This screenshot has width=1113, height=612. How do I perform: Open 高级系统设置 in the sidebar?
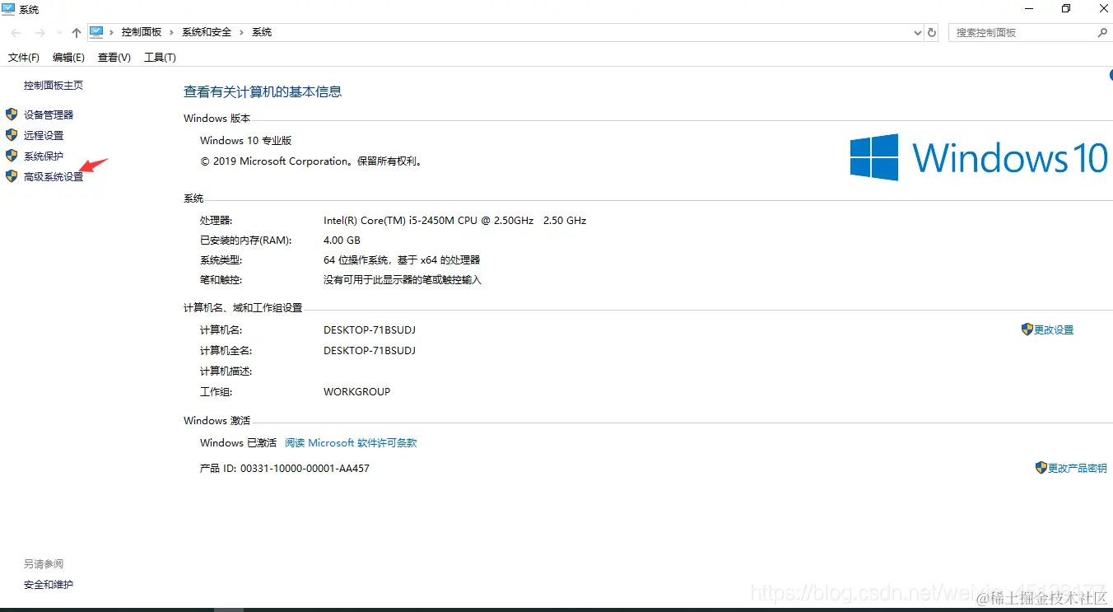(x=54, y=177)
